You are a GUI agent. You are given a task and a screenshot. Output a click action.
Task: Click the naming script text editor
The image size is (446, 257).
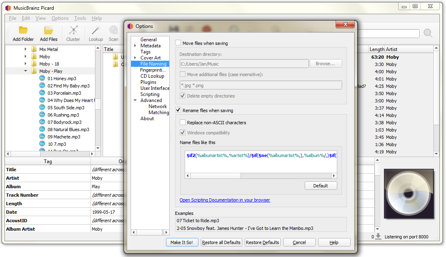coord(261,162)
